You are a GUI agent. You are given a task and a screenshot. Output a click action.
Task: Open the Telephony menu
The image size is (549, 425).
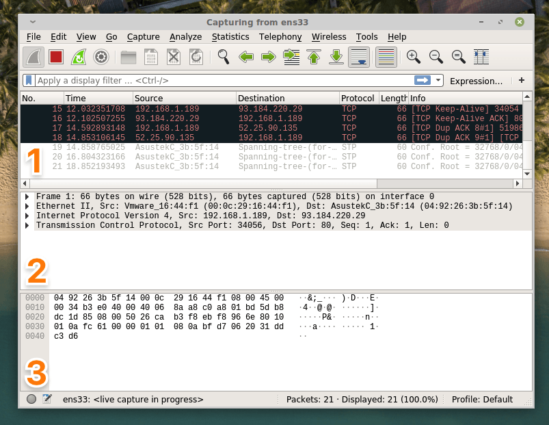(280, 37)
